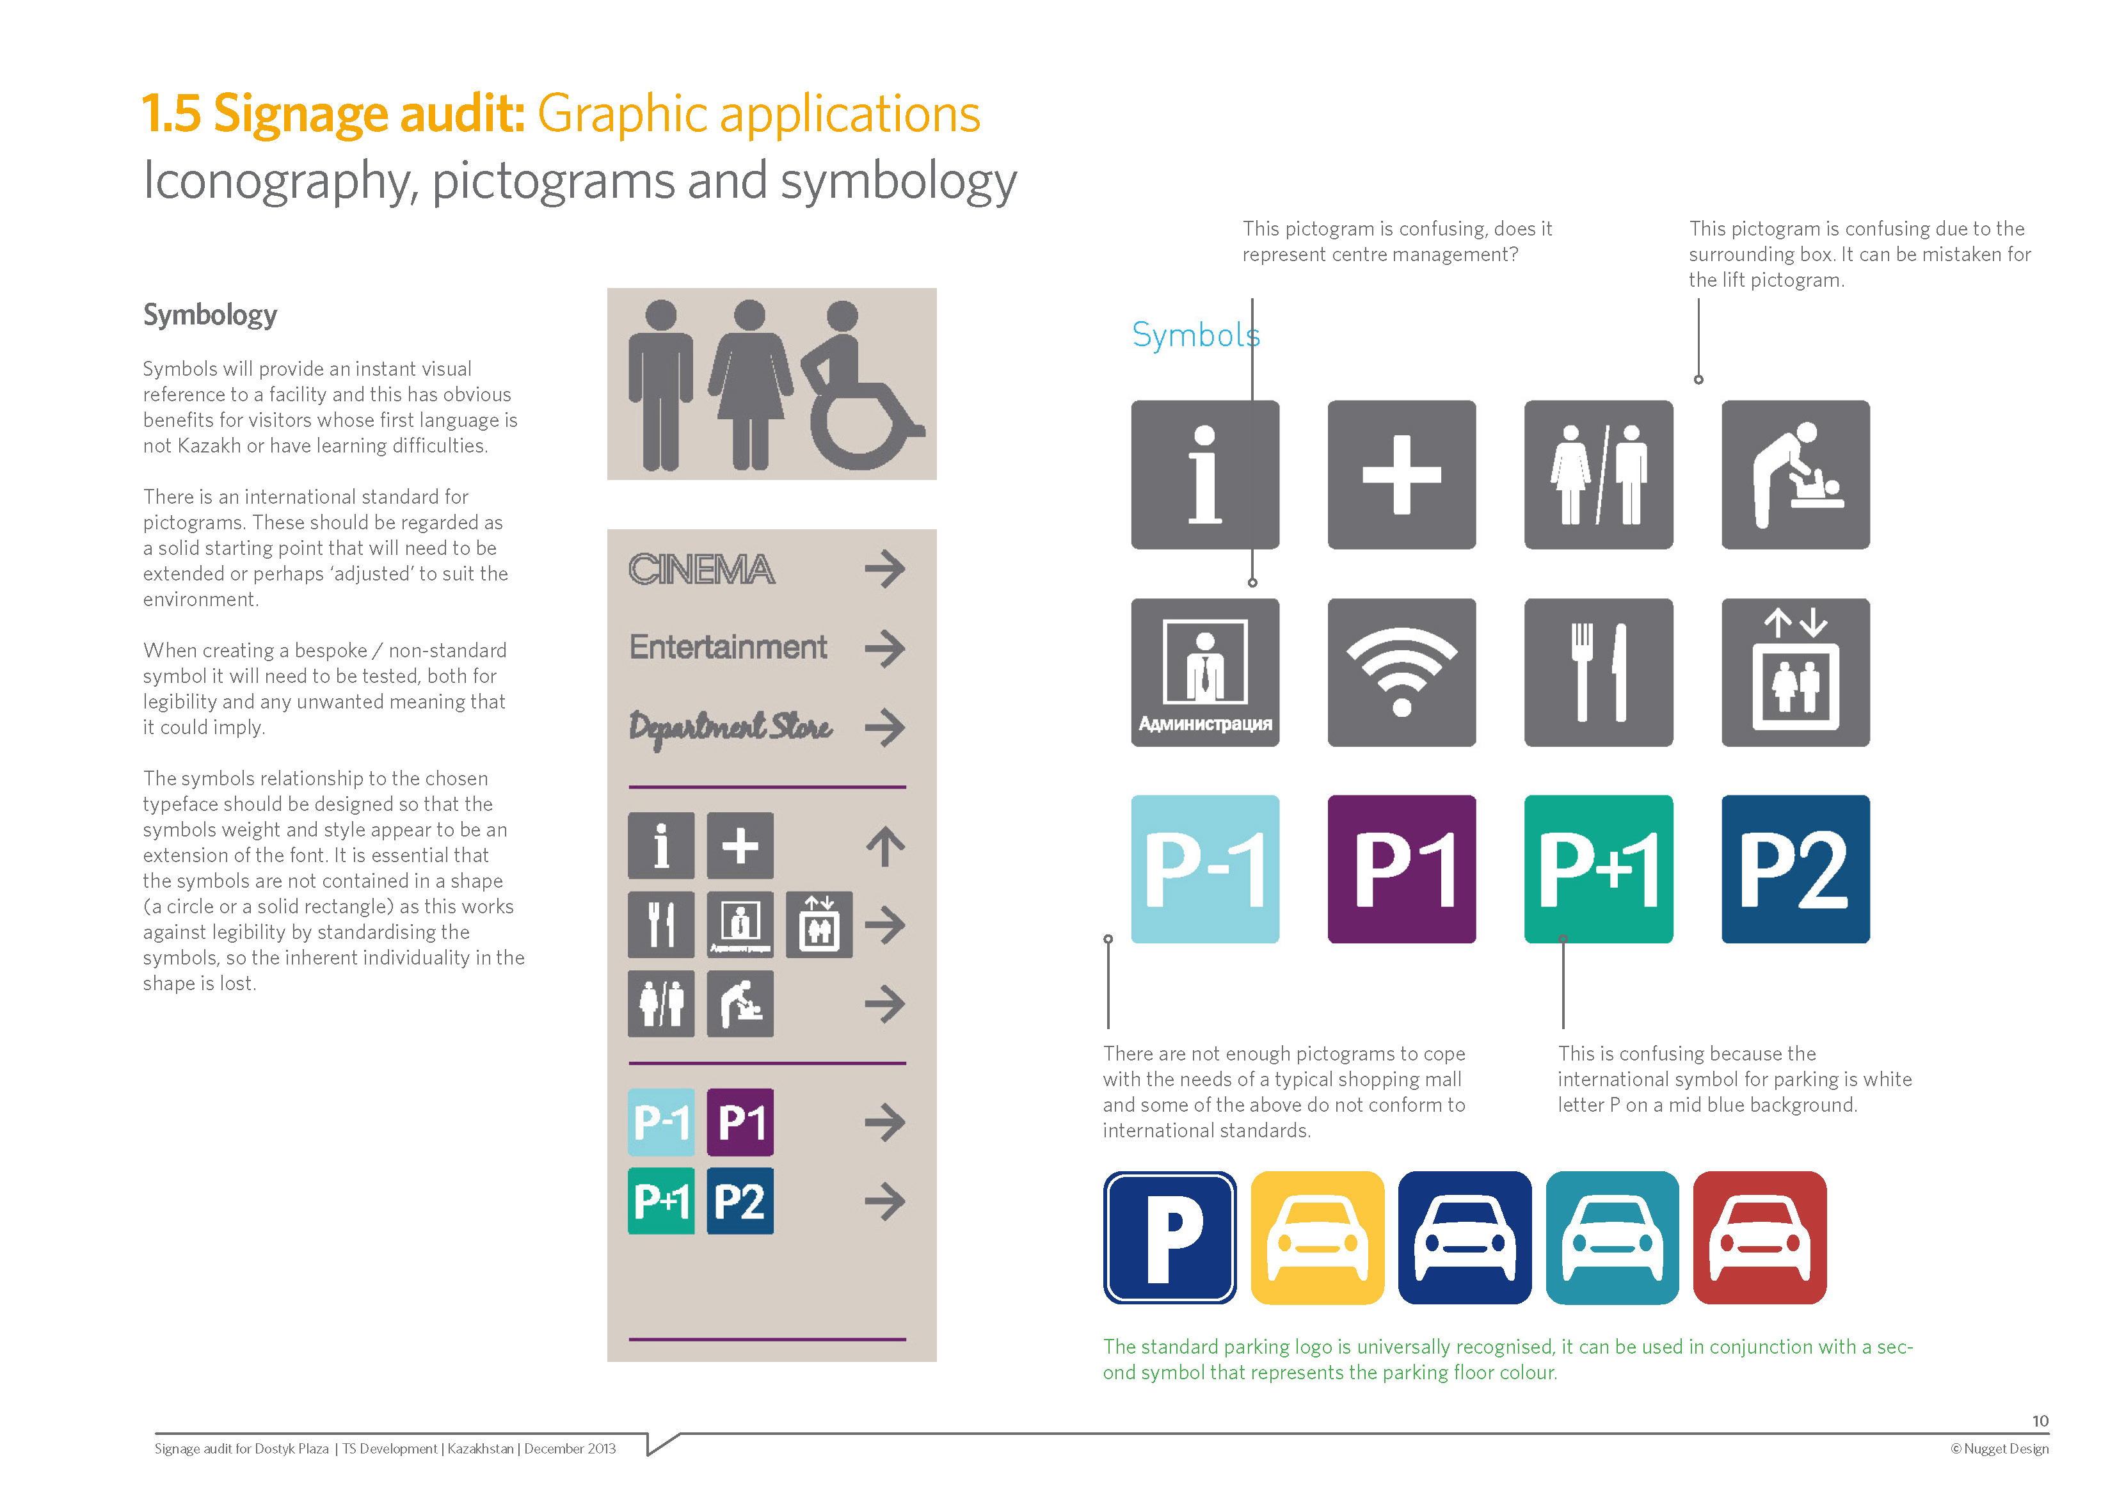The height and width of the screenshot is (1497, 2117).
Task: Click the blue 'Symbols' label
Action: pyautogui.click(x=1195, y=335)
